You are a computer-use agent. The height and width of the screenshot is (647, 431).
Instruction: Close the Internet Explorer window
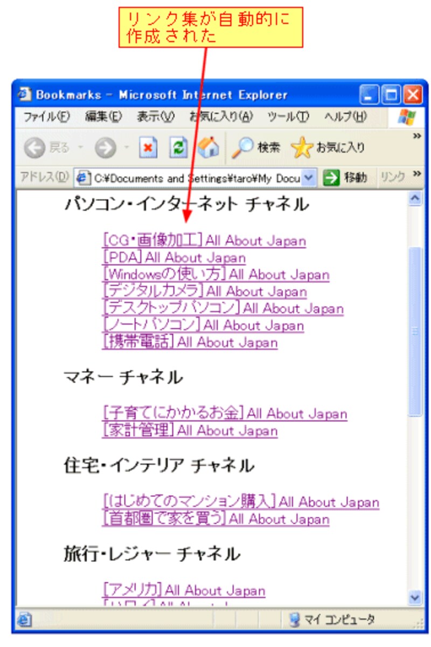click(x=412, y=95)
